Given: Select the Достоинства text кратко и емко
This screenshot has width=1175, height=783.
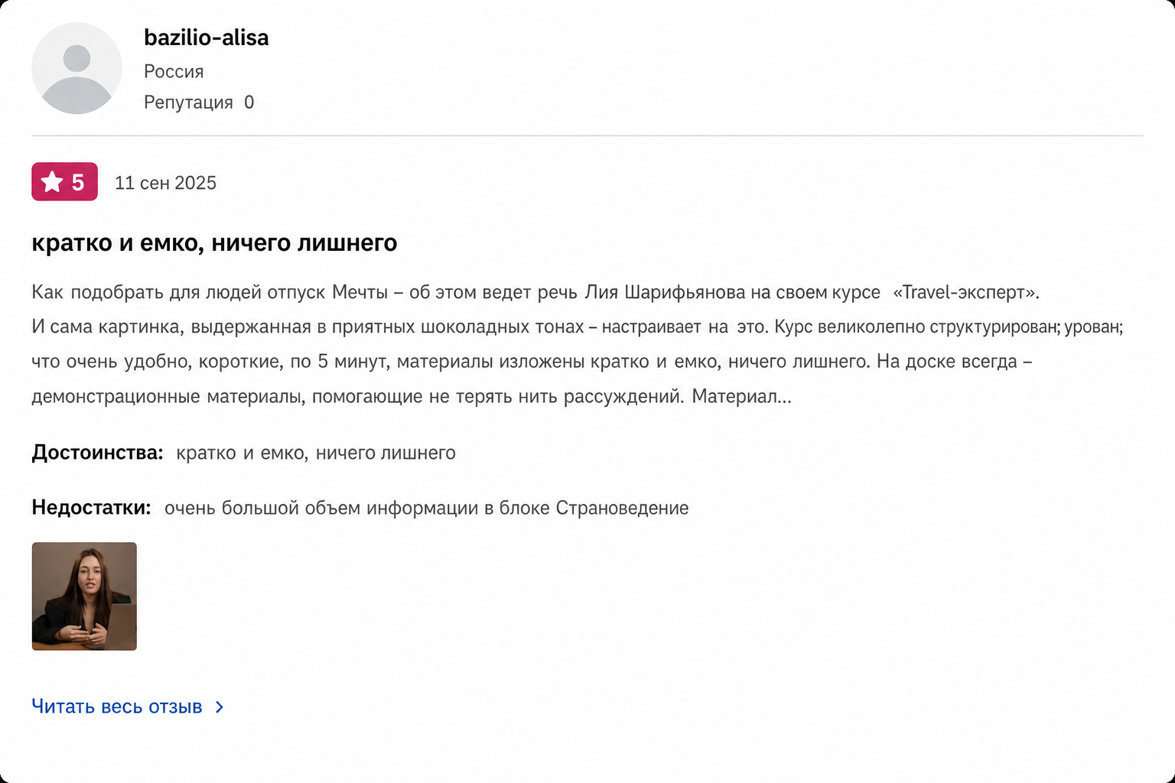Looking at the screenshot, I should [x=316, y=453].
